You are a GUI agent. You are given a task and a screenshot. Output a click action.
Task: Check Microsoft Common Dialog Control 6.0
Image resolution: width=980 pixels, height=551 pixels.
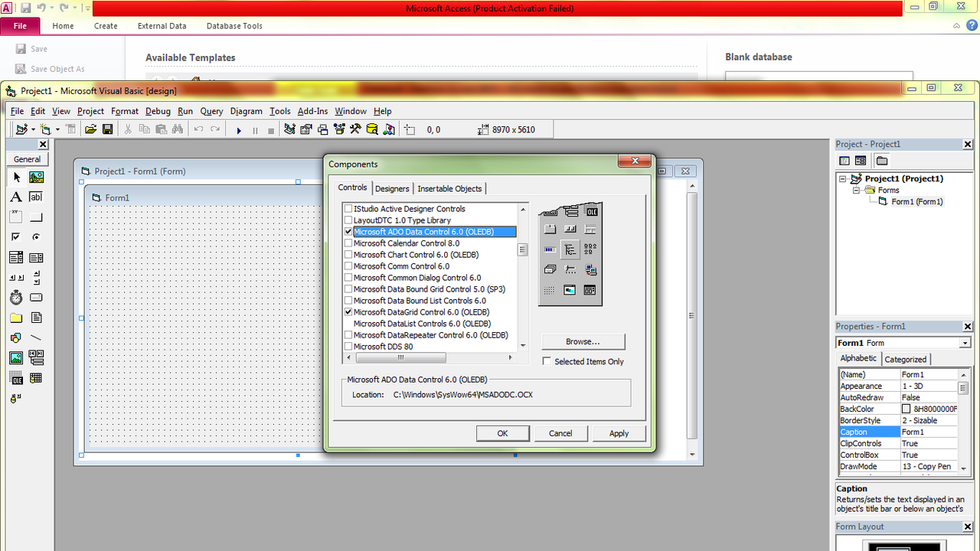348,278
